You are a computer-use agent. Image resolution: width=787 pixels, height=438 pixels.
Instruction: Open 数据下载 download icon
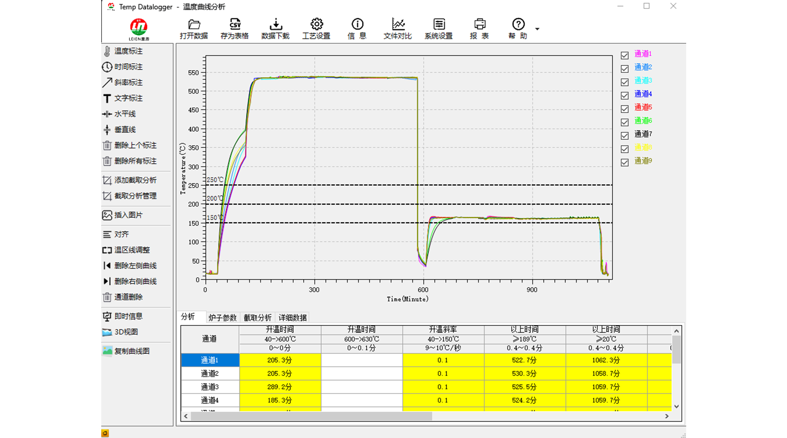[275, 25]
